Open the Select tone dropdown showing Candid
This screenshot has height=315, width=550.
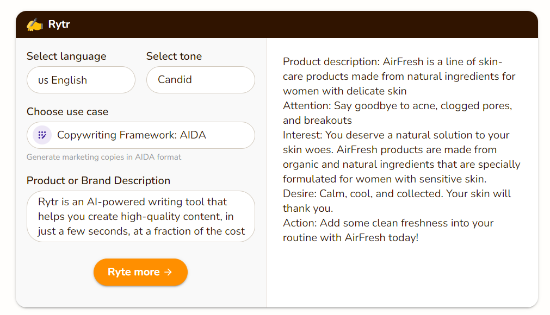click(x=201, y=80)
